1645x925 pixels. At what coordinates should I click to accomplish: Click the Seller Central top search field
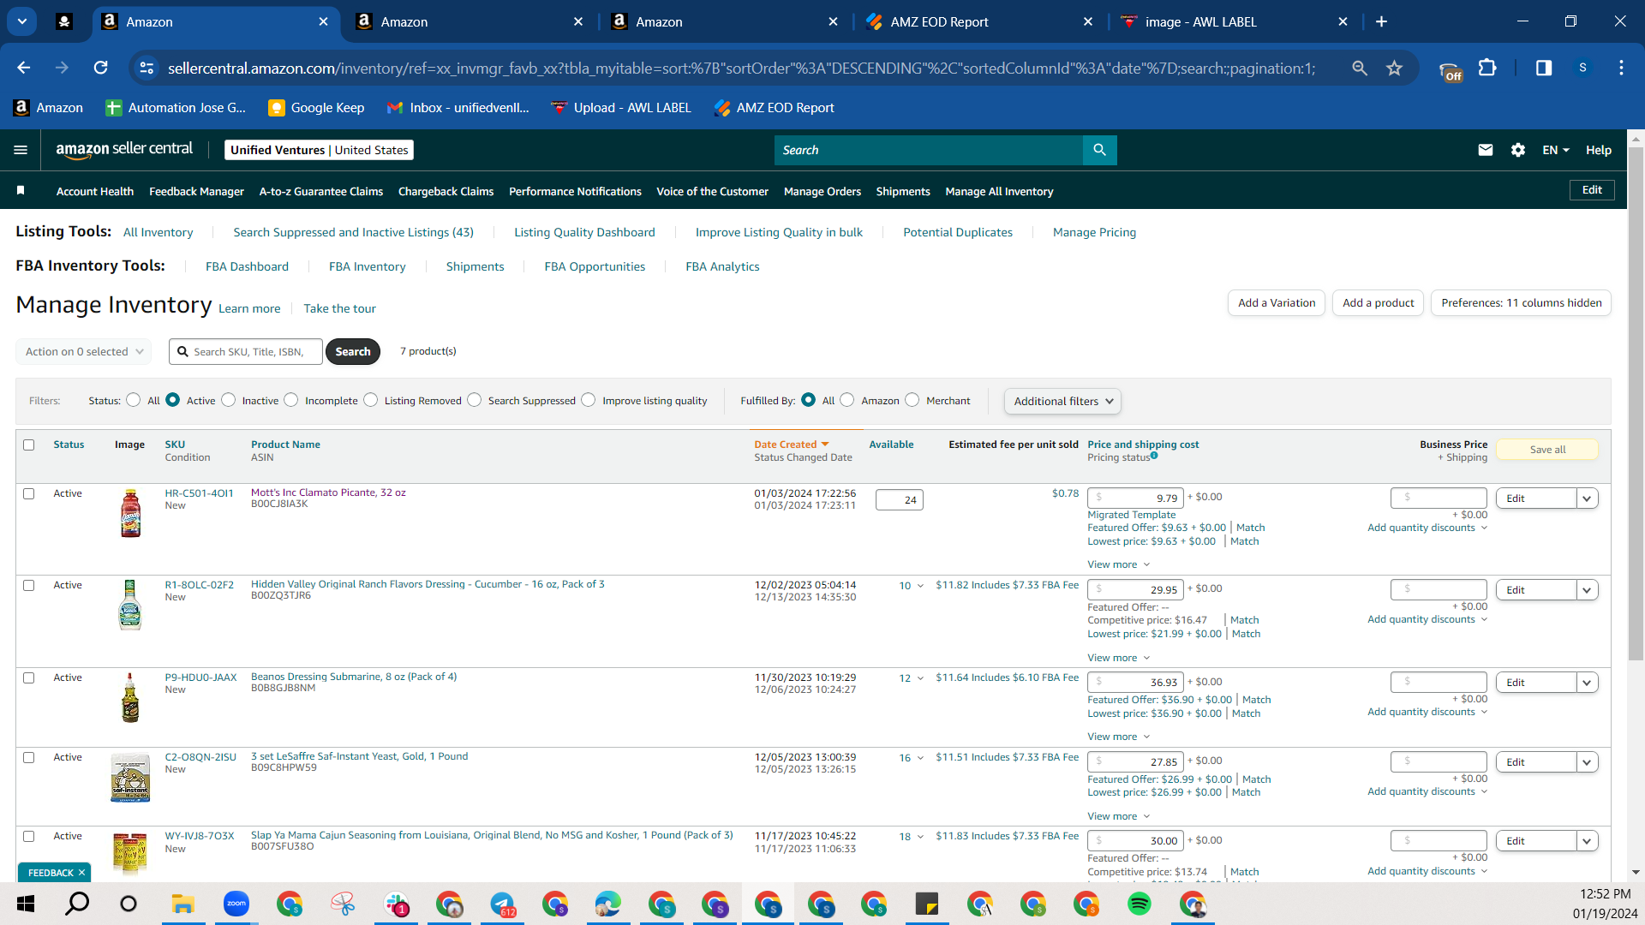(929, 150)
